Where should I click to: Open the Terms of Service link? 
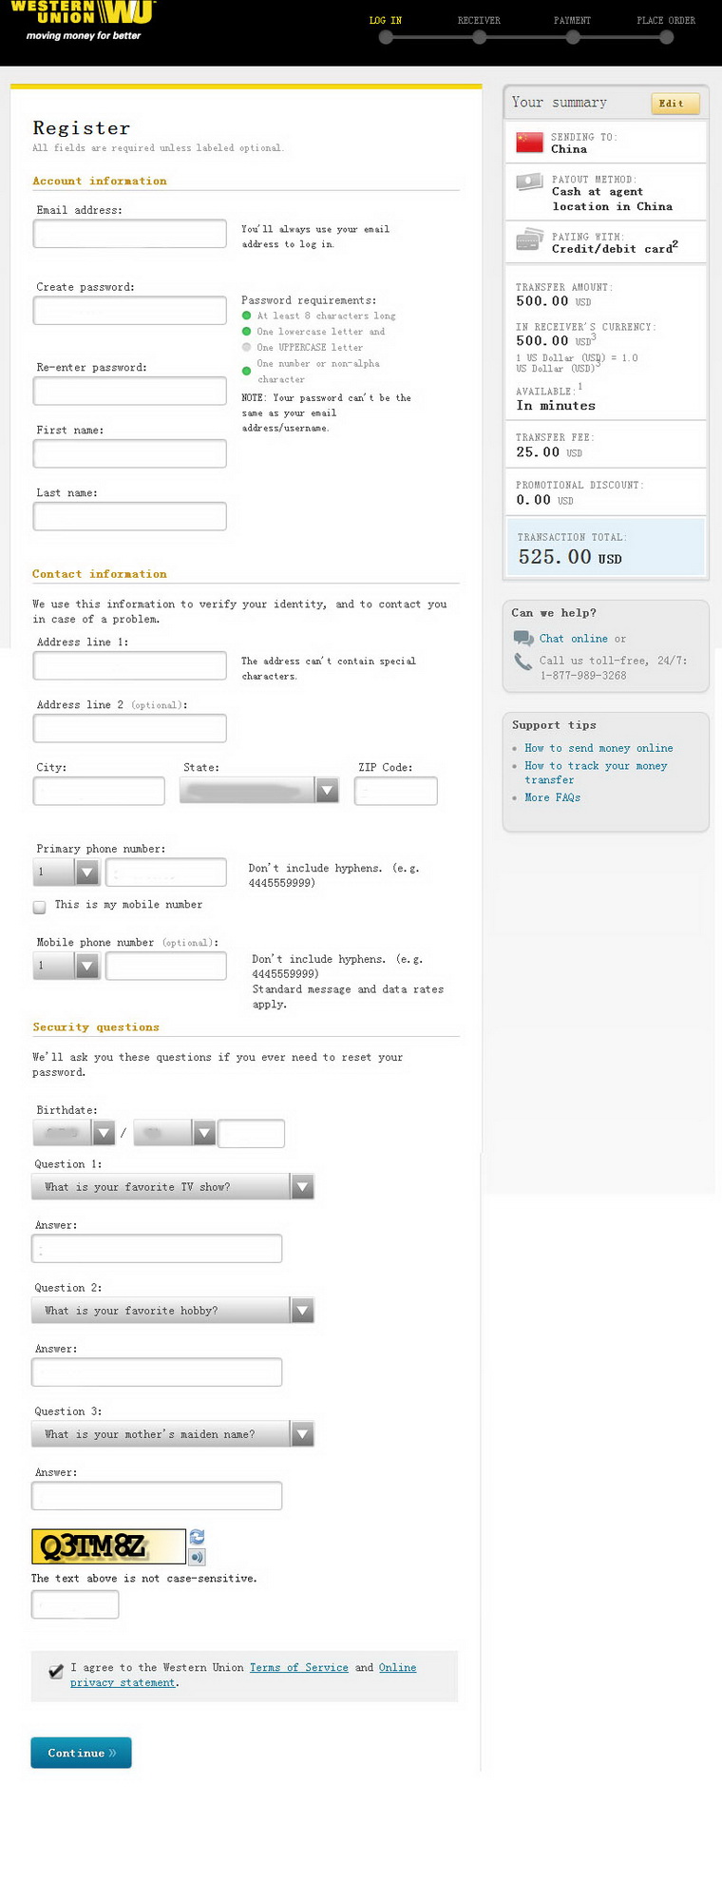(298, 1667)
